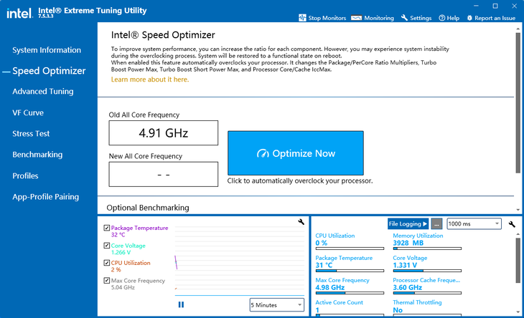Go to Advanced Tuning section

click(43, 92)
